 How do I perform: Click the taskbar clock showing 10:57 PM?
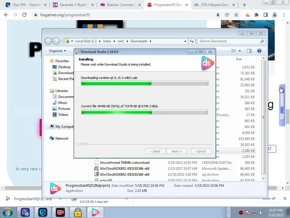click(276, 213)
